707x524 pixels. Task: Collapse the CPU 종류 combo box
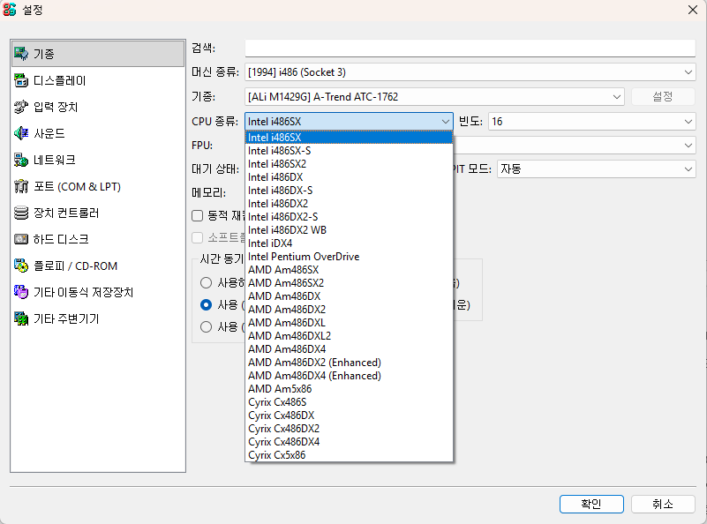click(349, 121)
